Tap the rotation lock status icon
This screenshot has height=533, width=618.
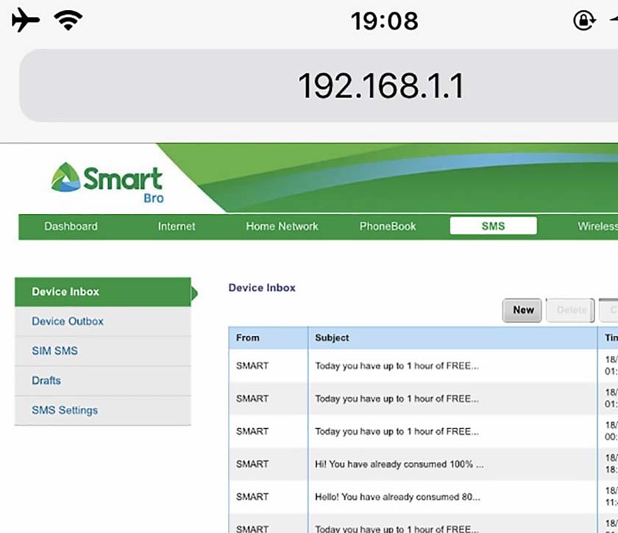click(583, 20)
